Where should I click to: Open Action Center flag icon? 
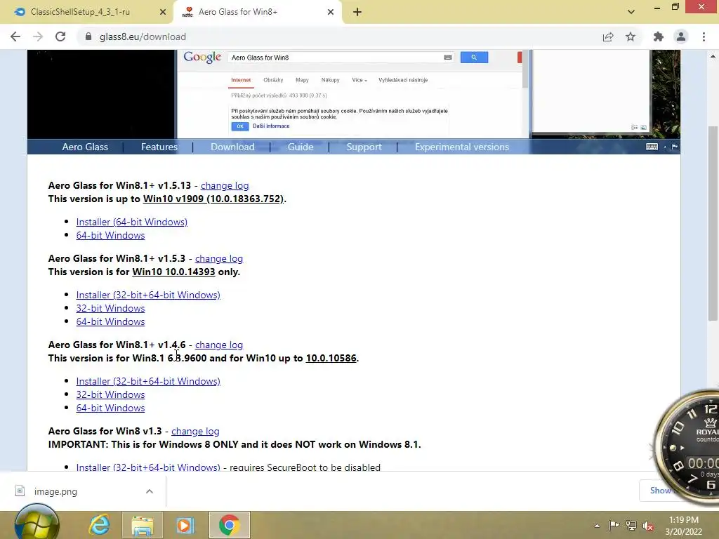614,525
